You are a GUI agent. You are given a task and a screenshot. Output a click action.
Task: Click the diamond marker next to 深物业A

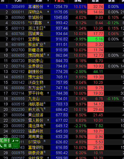[x=48, y=12]
